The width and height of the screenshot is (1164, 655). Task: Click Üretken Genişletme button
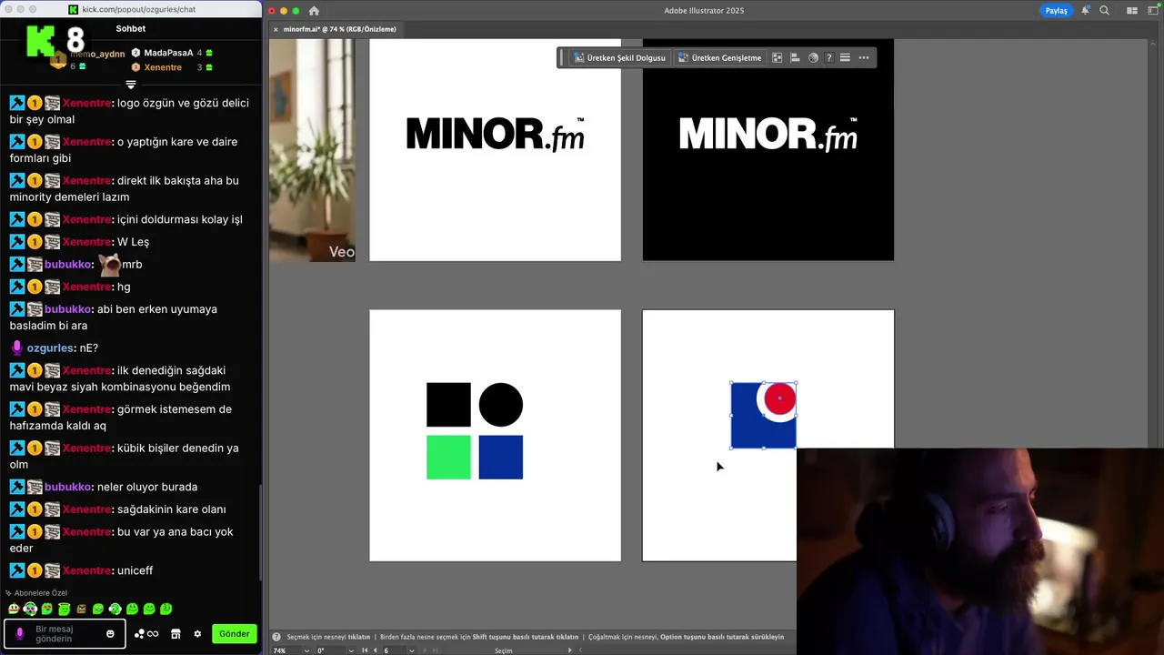click(x=719, y=58)
